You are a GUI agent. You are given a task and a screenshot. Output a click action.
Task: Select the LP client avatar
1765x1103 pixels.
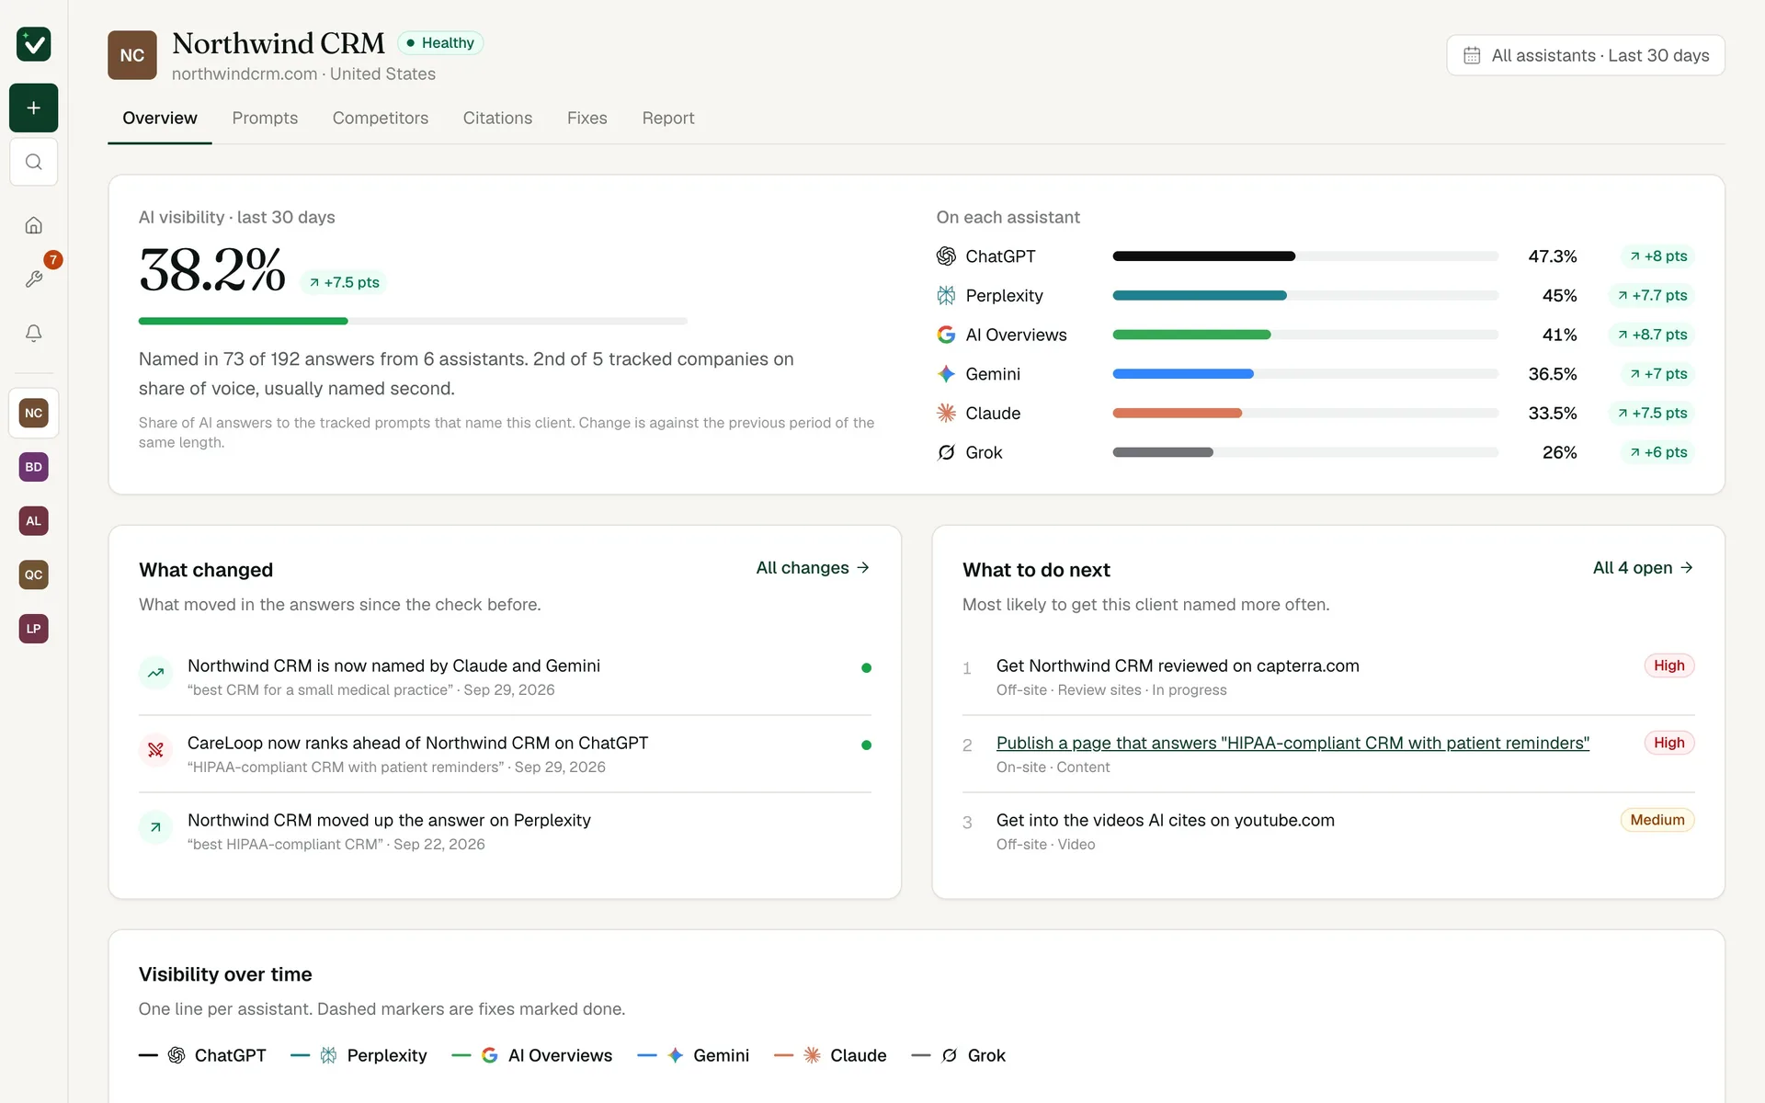point(34,629)
